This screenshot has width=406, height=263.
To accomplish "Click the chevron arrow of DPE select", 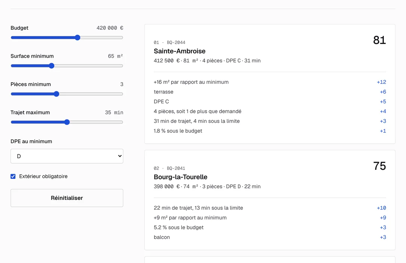I will coord(120,156).
